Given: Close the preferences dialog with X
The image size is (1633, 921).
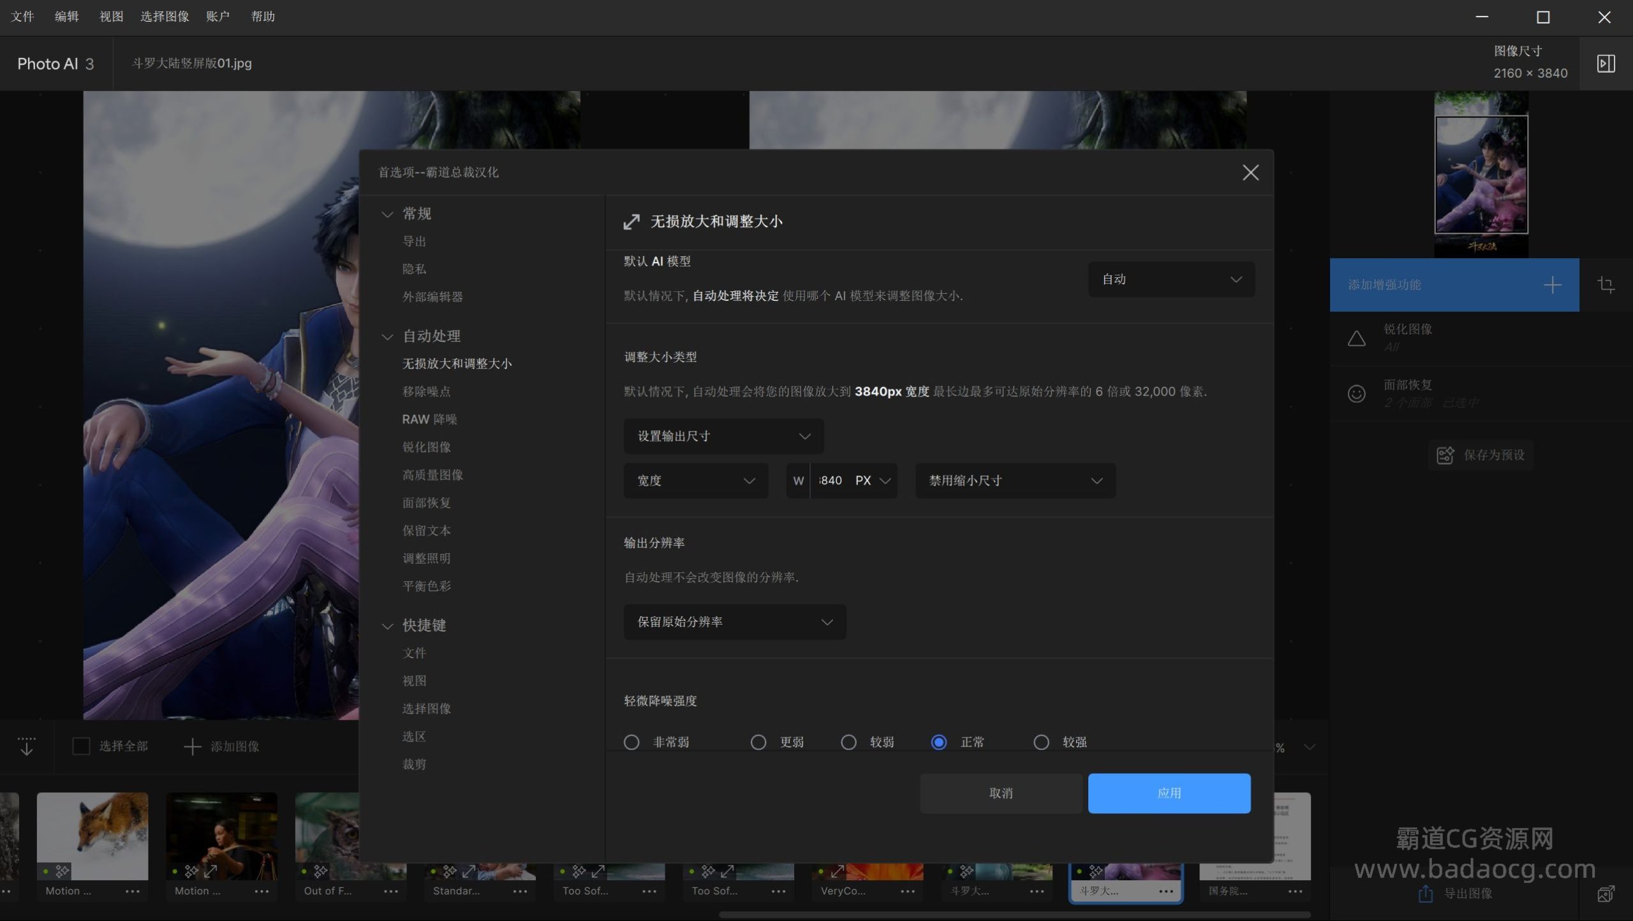Looking at the screenshot, I should (x=1250, y=173).
